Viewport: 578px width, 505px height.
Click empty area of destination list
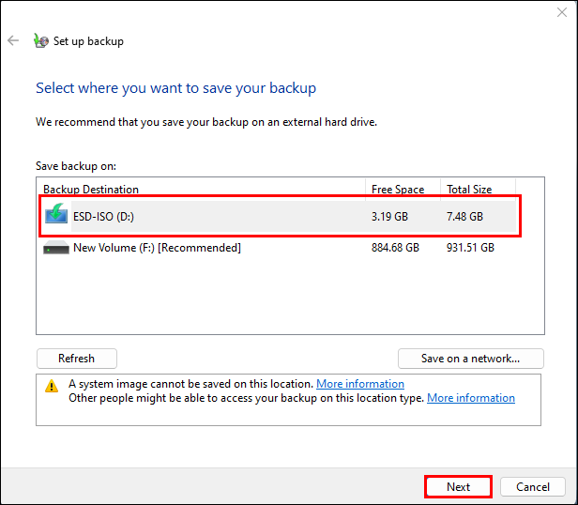click(281, 300)
